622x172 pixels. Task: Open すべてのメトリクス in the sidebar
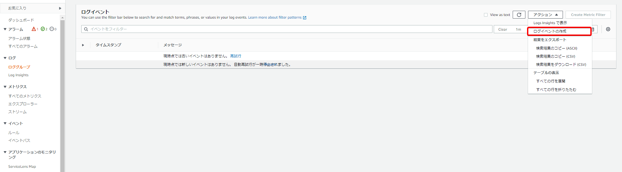pyautogui.click(x=25, y=96)
